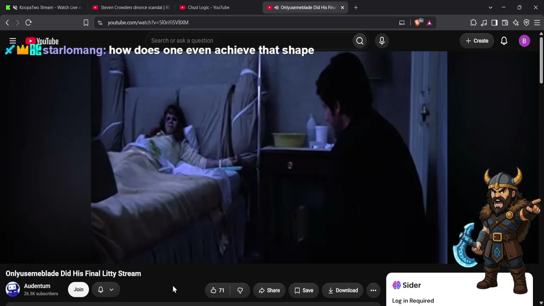Open the tab search dropdown arrow
Image resolution: width=544 pixels, height=306 pixels.
coord(490,7)
